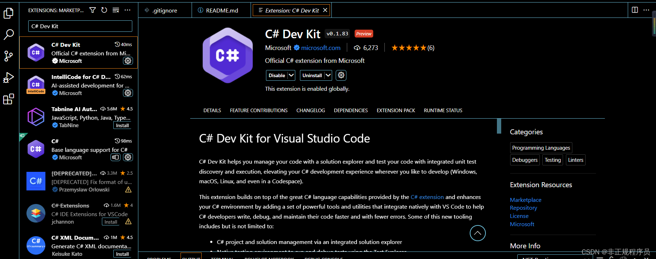Install C# Extensions by jchannon
The width and height of the screenshot is (656, 259).
(x=111, y=222)
